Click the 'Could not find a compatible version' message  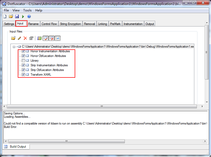tap(105, 123)
